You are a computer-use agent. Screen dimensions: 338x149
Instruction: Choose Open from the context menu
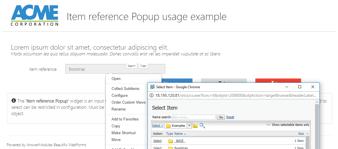[x=116, y=79]
